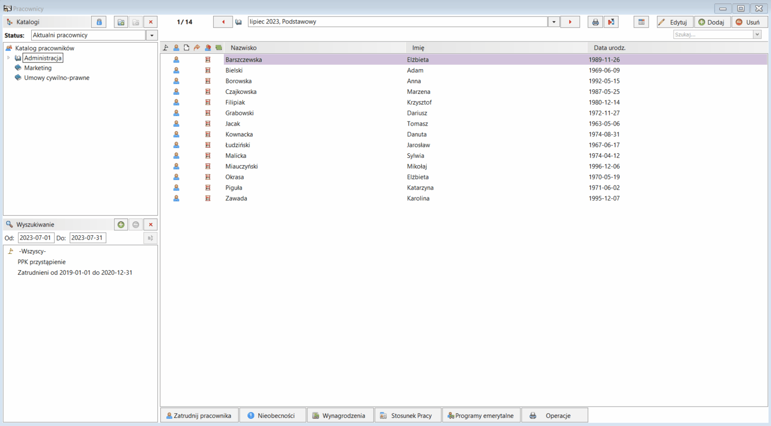This screenshot has height=426, width=771.
Task: Click the document column header icon
Action: click(186, 48)
